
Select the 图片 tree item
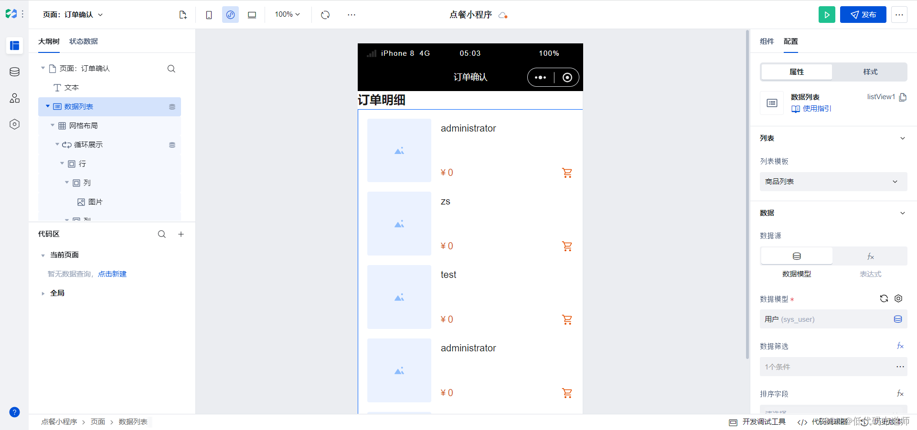point(109,202)
